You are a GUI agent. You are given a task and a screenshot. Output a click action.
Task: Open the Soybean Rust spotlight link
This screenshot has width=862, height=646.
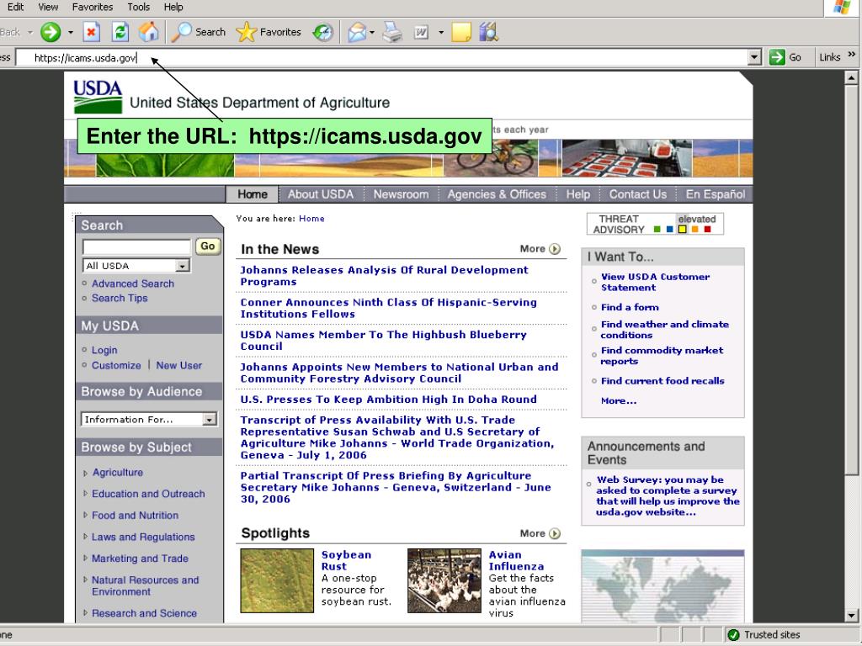346,560
